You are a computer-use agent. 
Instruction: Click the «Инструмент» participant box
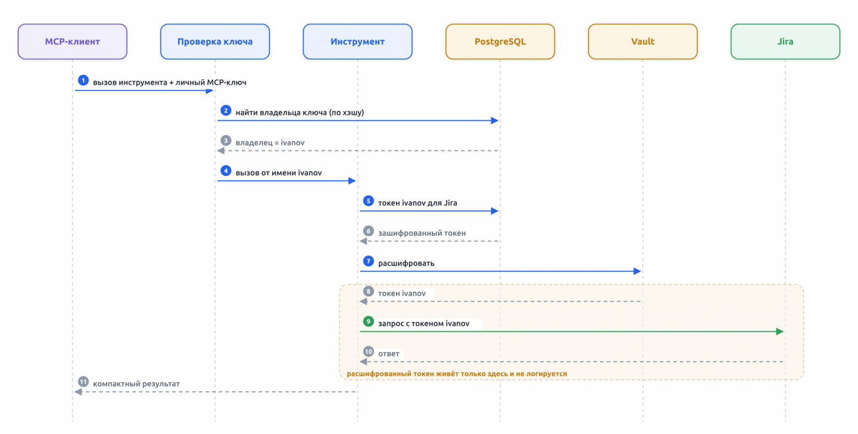tap(358, 42)
